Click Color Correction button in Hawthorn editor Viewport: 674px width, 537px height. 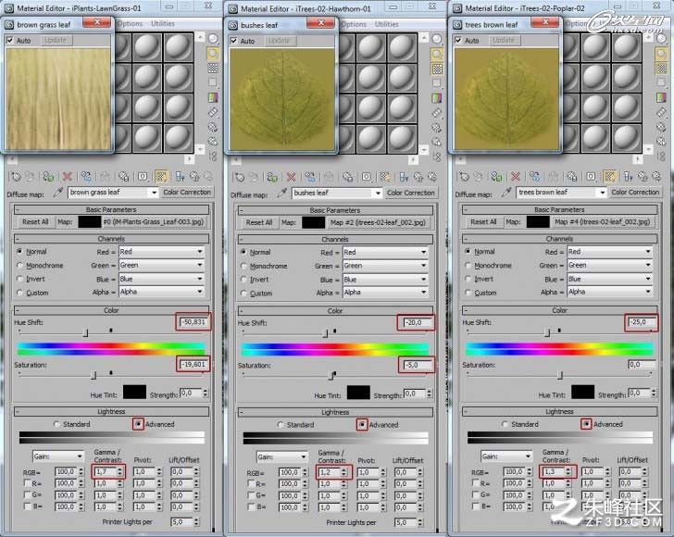pos(411,194)
